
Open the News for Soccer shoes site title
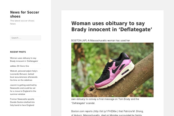pyautogui.click(x=25, y=14)
